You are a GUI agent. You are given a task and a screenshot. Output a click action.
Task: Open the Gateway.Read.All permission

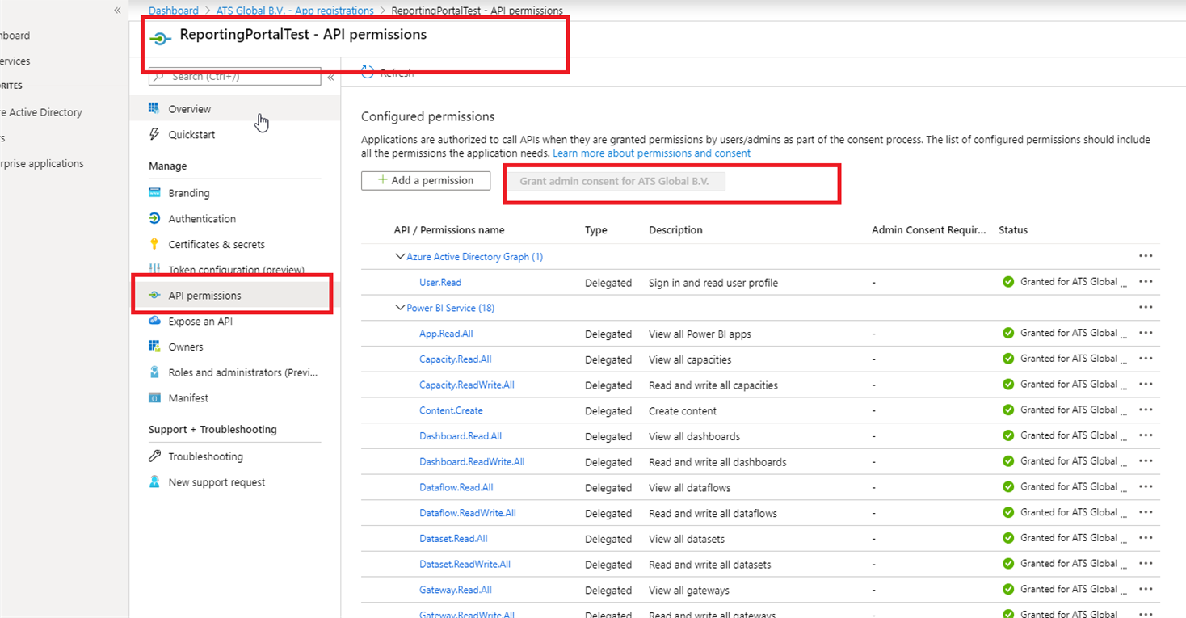point(456,591)
